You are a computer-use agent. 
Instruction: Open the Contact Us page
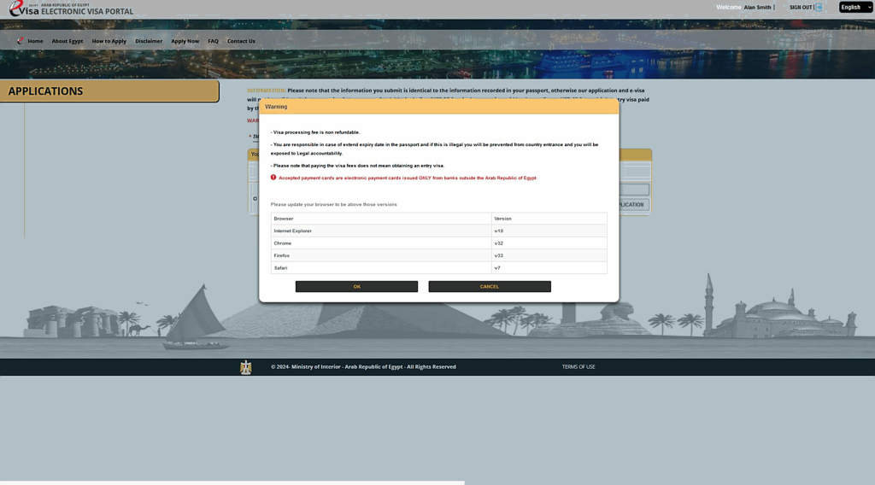[x=241, y=41]
